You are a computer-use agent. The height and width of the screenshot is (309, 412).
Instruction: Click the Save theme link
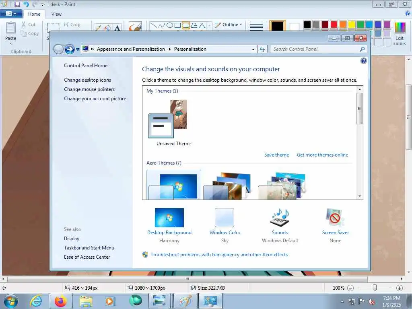click(276, 155)
